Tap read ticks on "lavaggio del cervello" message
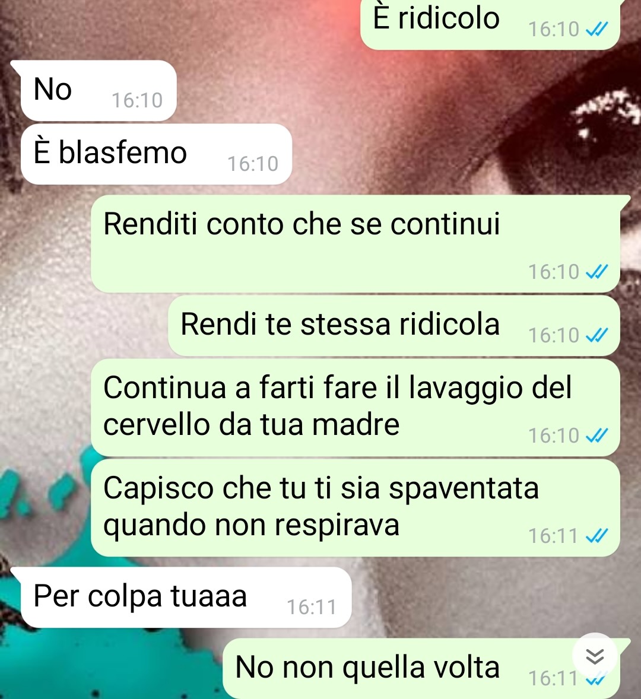The image size is (641, 699). 597,436
